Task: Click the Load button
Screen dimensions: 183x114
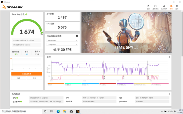Action: click(19, 78)
